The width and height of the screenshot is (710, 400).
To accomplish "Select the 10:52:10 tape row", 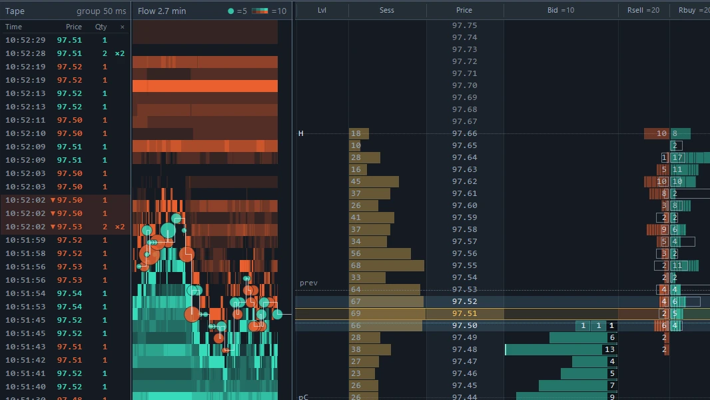I will [x=65, y=133].
